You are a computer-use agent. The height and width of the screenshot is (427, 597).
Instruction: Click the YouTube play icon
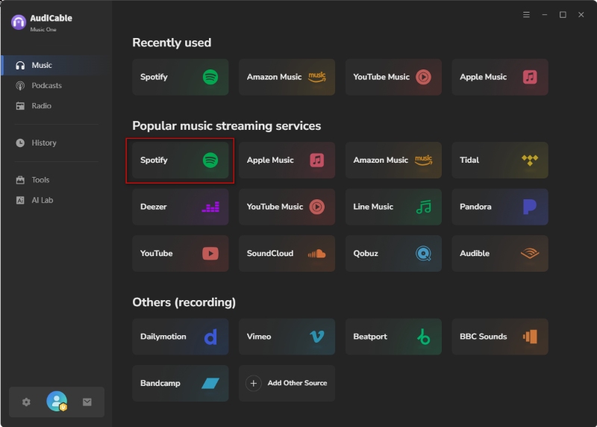pos(210,253)
